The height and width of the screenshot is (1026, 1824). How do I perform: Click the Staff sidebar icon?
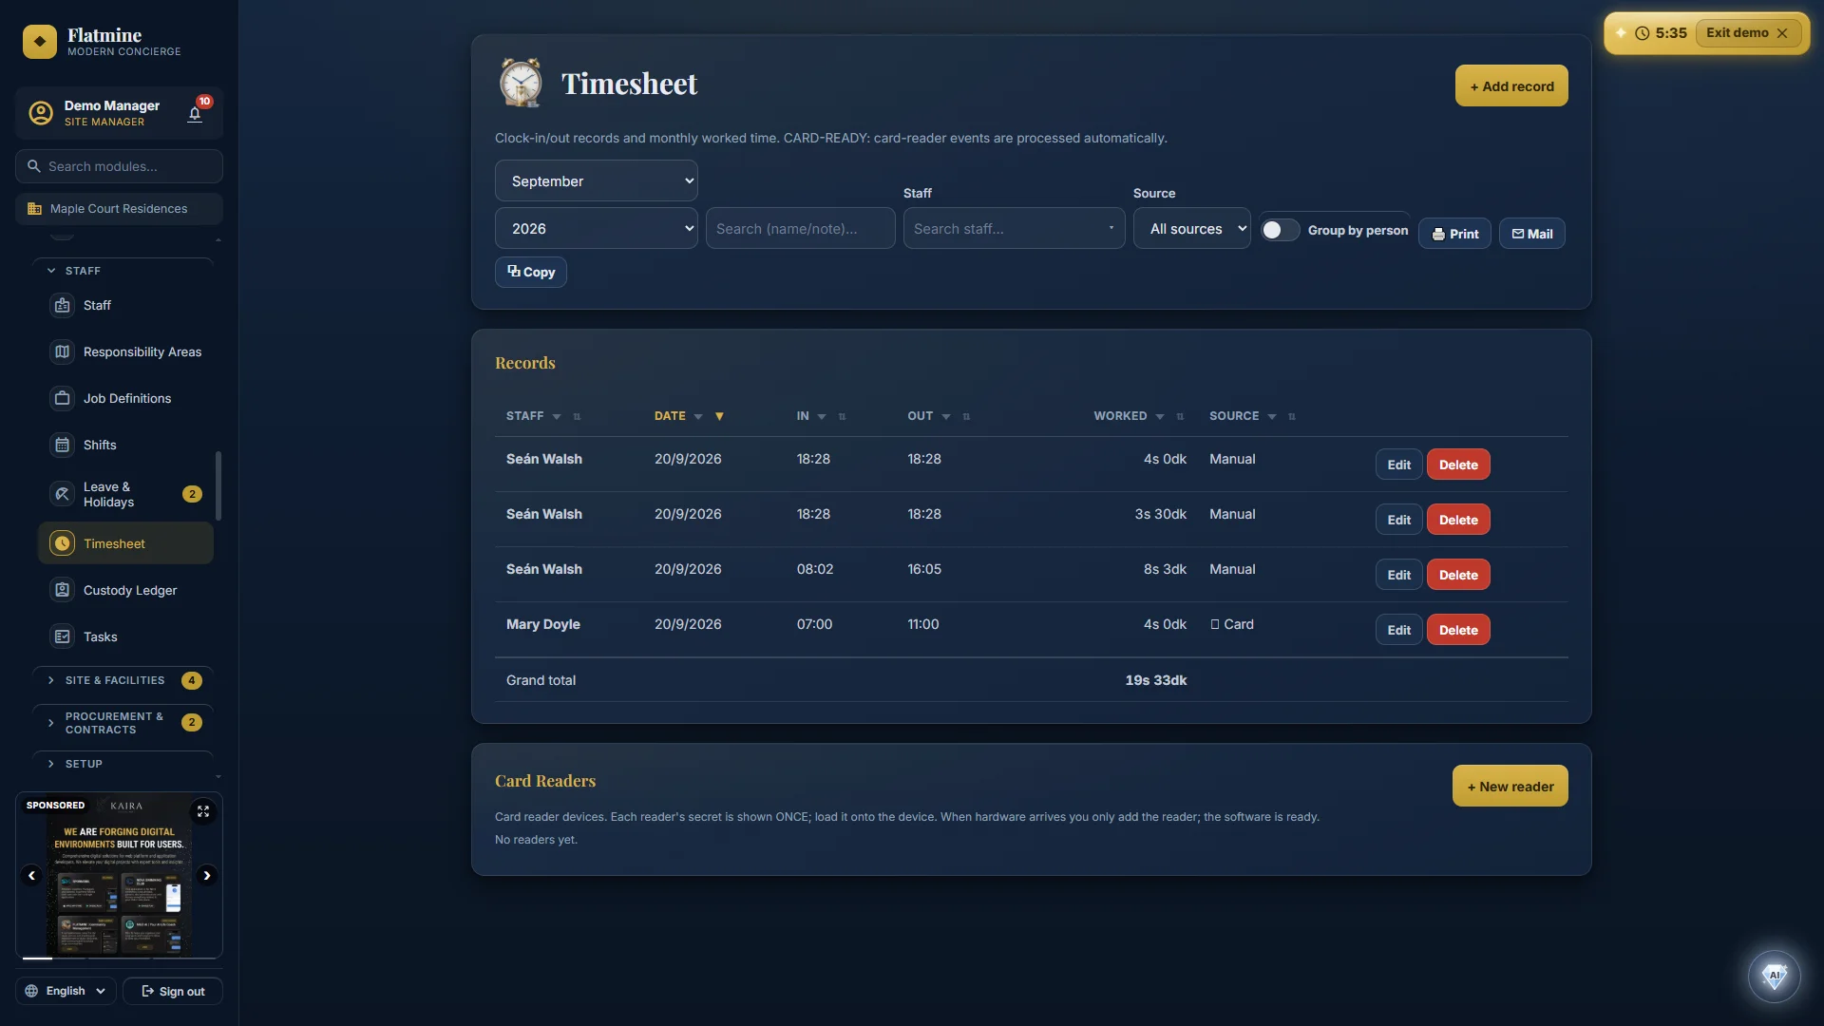click(x=62, y=305)
